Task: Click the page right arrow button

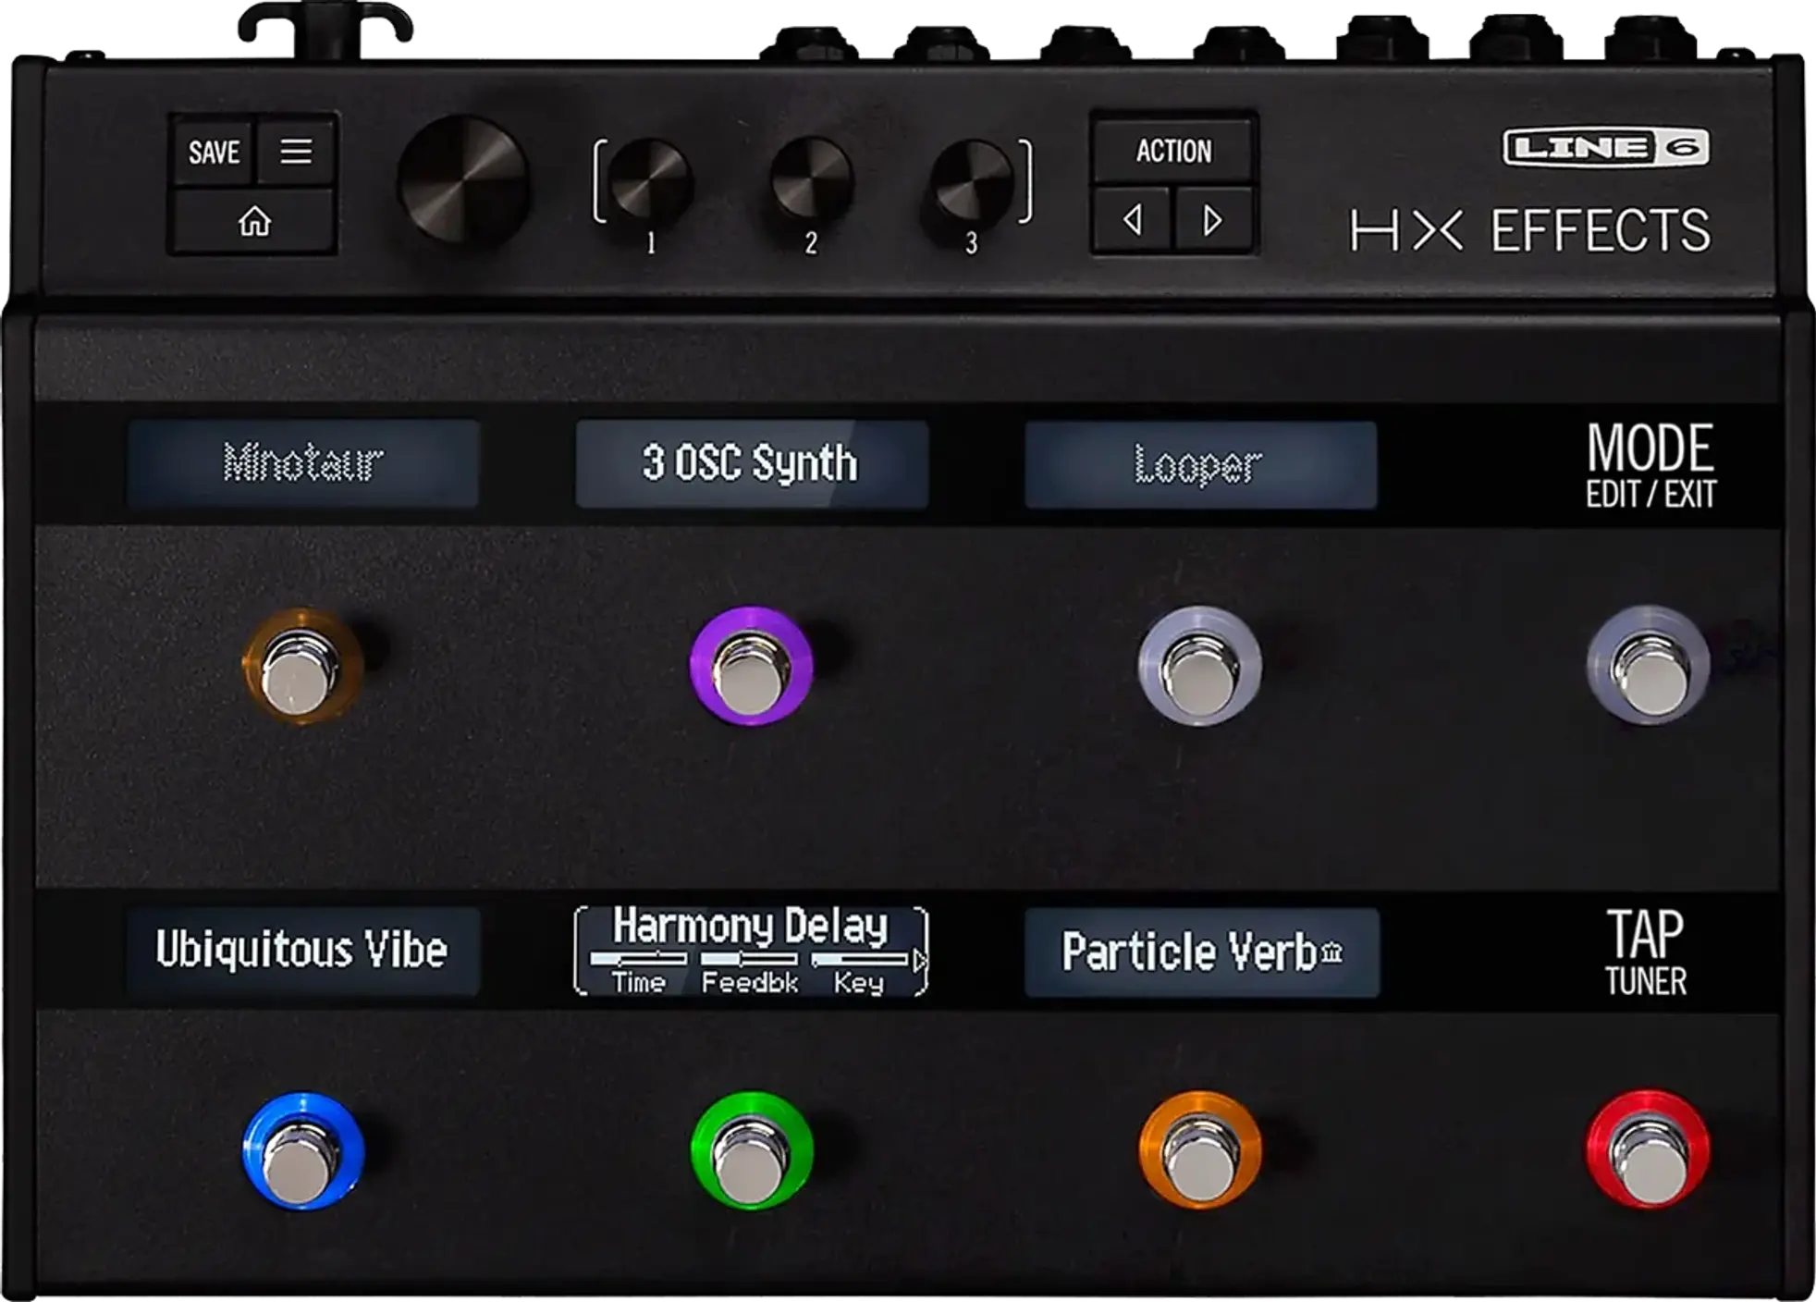Action: [1213, 220]
